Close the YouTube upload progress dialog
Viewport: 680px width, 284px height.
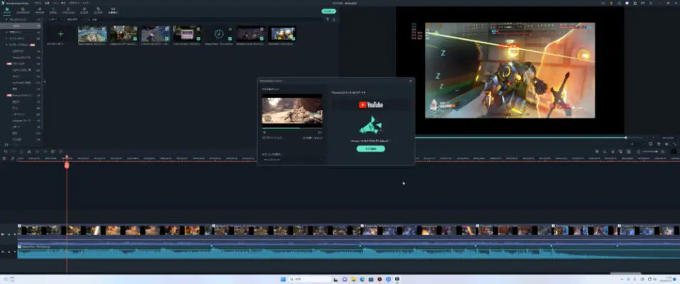click(x=411, y=81)
